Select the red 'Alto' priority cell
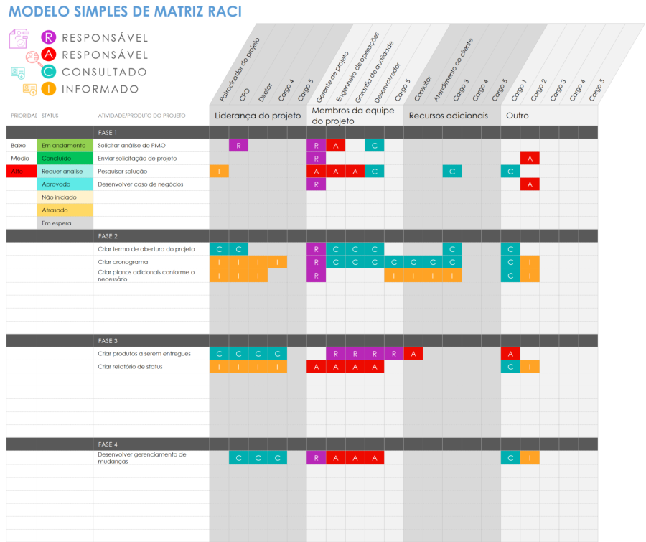Screen dimensions: 646x542 tap(16, 171)
